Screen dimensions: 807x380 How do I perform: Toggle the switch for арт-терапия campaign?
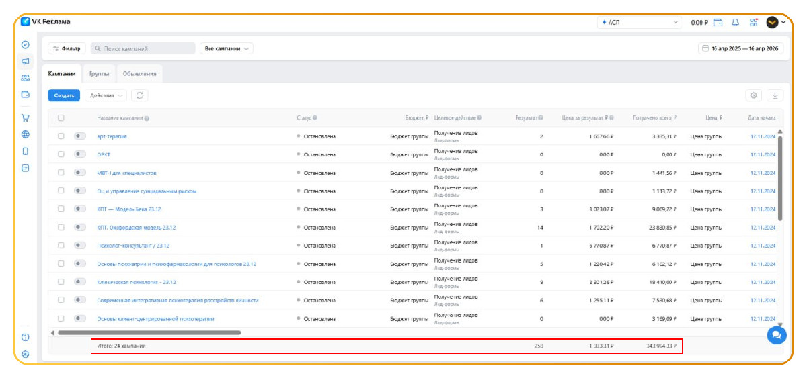tap(80, 136)
